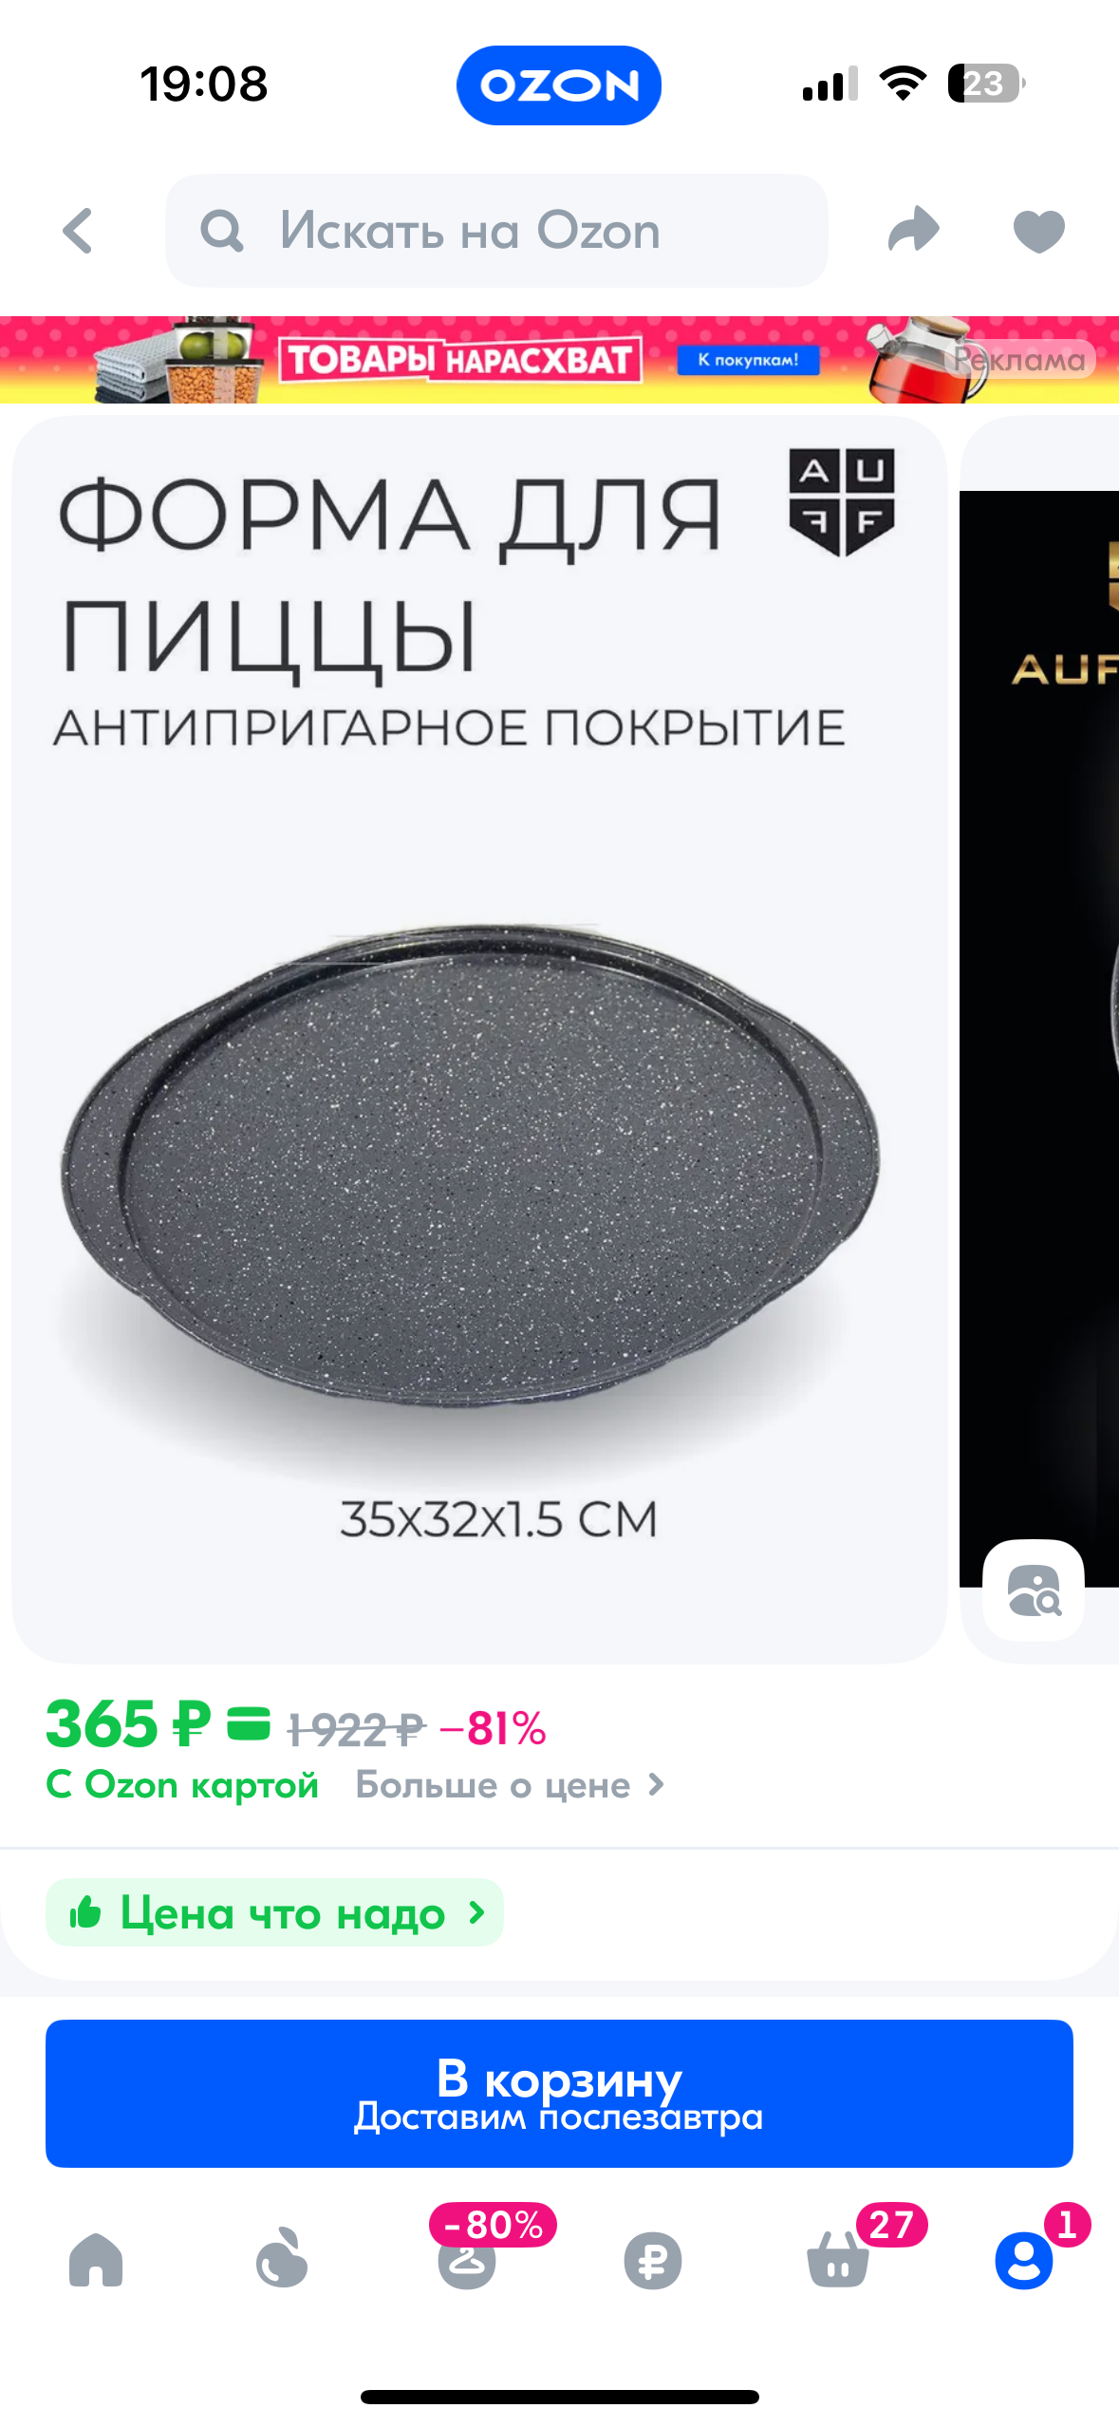Go to the Home tab
The height and width of the screenshot is (2427, 1119).
96,2260
